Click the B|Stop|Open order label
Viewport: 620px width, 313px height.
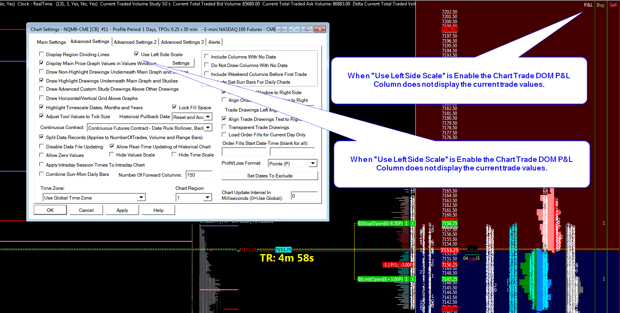click(x=380, y=224)
